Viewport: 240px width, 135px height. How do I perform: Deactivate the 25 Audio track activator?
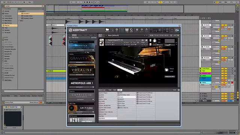[x=224, y=25]
